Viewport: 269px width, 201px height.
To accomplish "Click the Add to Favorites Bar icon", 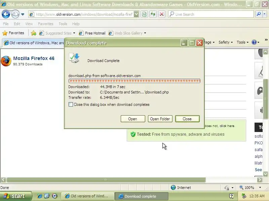I will tap(34, 33).
